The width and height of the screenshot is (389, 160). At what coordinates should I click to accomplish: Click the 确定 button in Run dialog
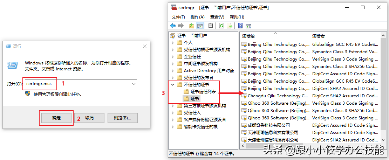[x=56, y=118]
